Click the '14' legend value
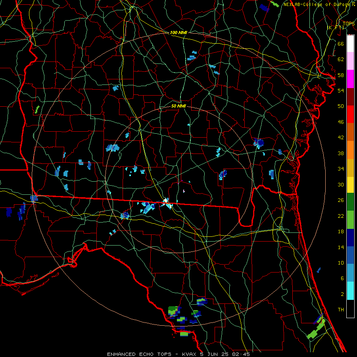Viewport: 357px width, 357px height. [341, 247]
